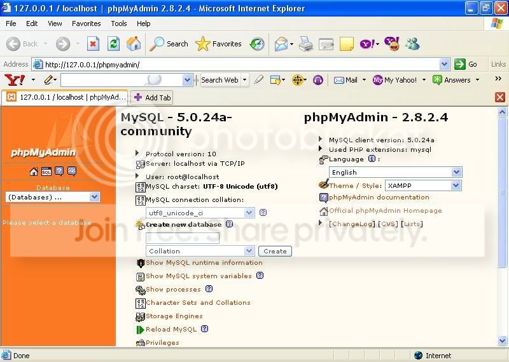Open the Tools menu
This screenshot has width=509, height=362.
click(119, 23)
